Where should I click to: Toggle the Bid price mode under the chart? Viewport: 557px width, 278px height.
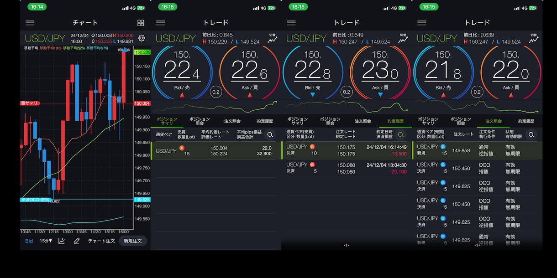(29, 241)
